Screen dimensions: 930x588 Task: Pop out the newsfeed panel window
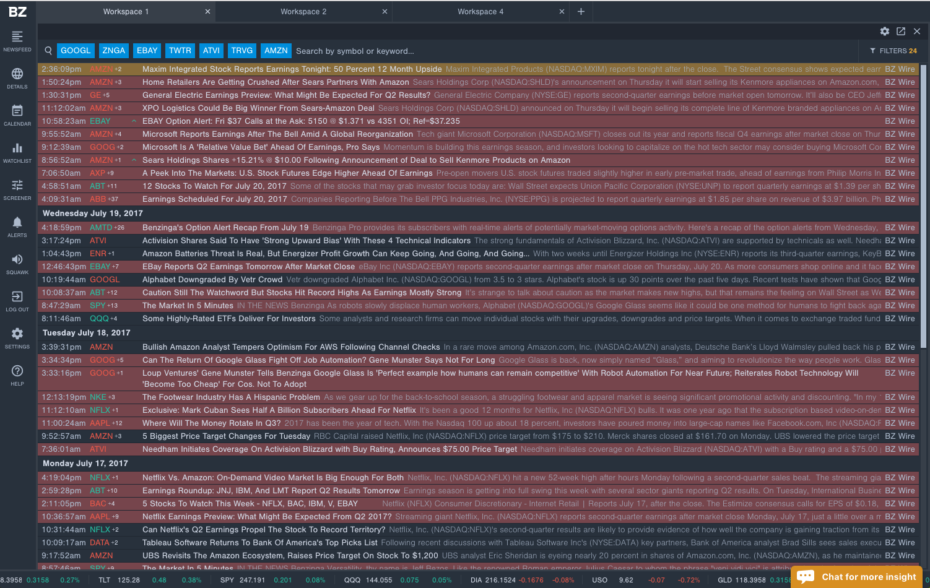pos(901,31)
